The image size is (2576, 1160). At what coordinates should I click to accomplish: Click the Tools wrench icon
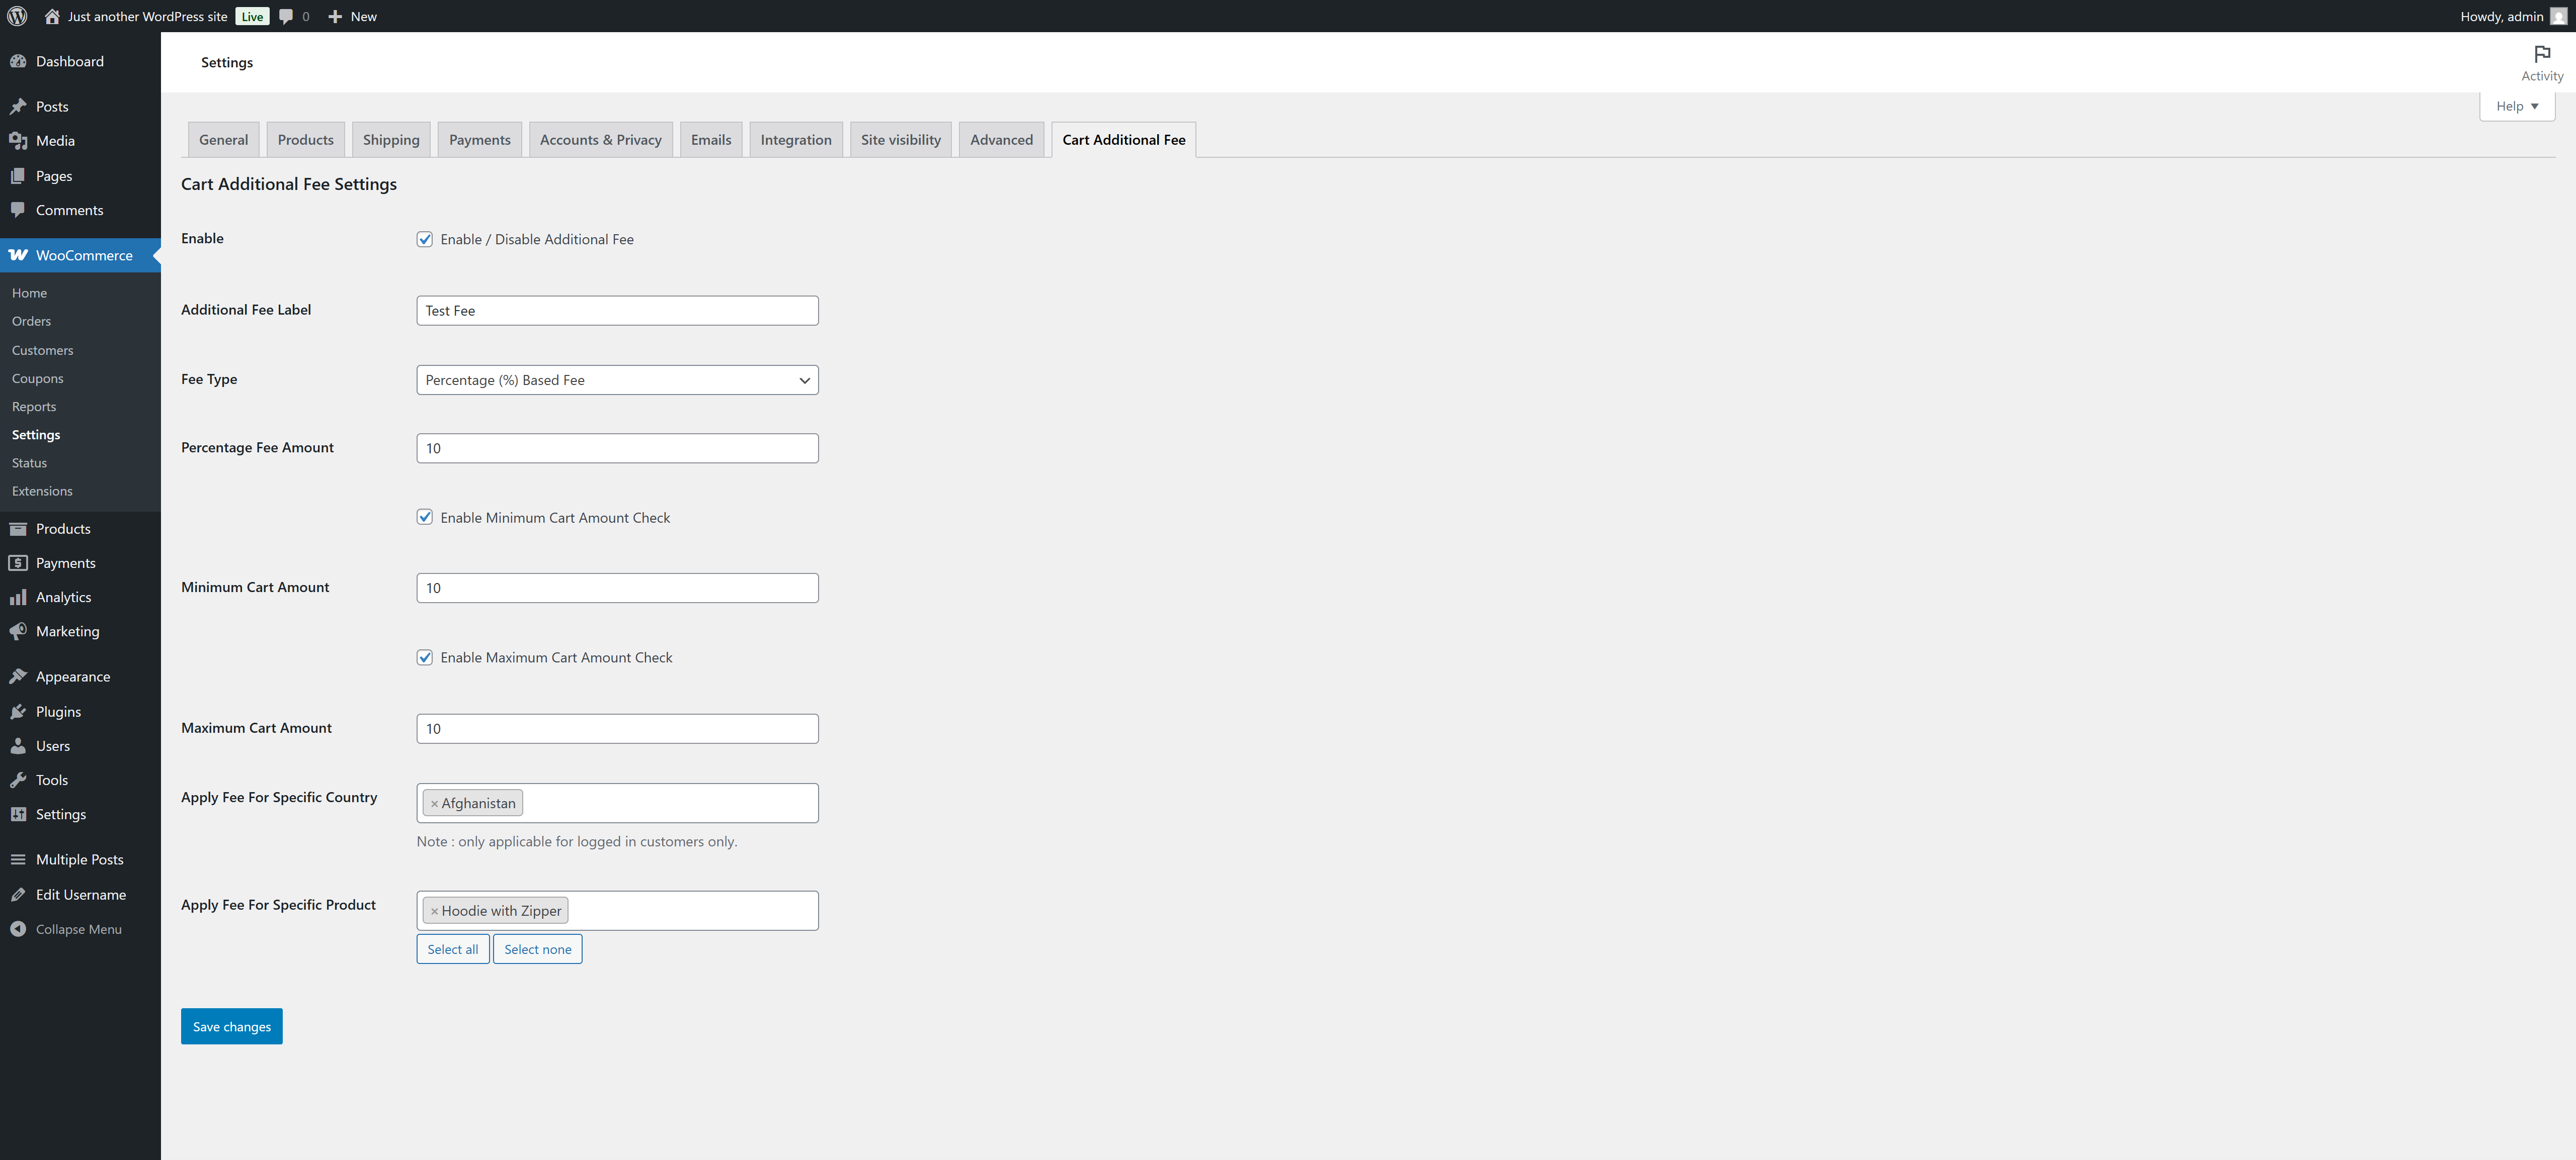18,781
